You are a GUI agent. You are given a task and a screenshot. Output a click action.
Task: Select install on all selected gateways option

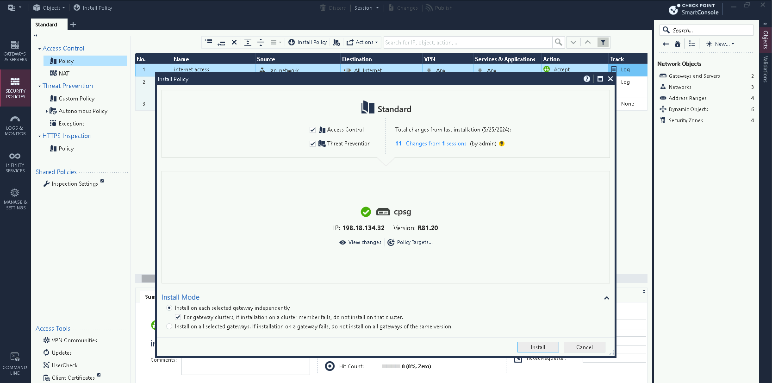(x=169, y=326)
